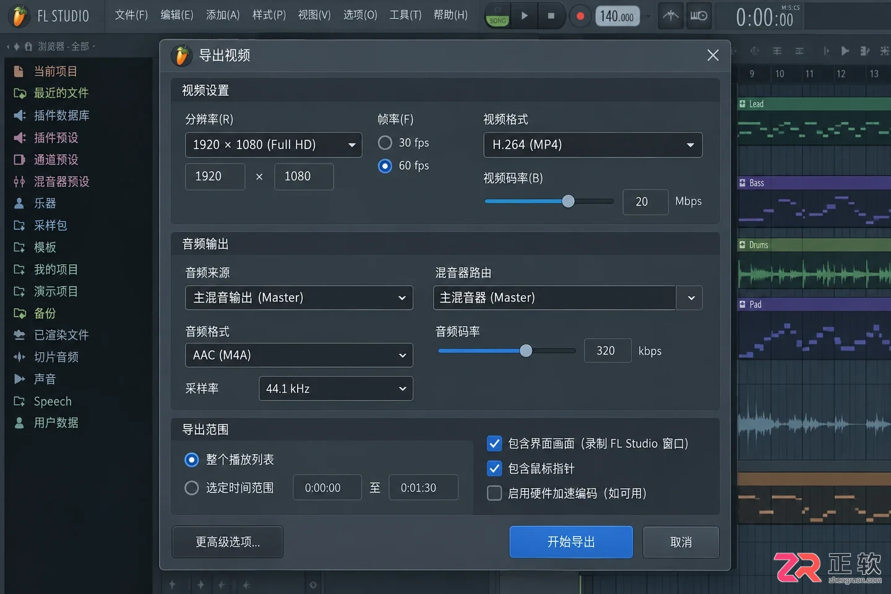891x594 pixels.
Task: Choose 整个播放列表 export range
Action: coord(192,460)
